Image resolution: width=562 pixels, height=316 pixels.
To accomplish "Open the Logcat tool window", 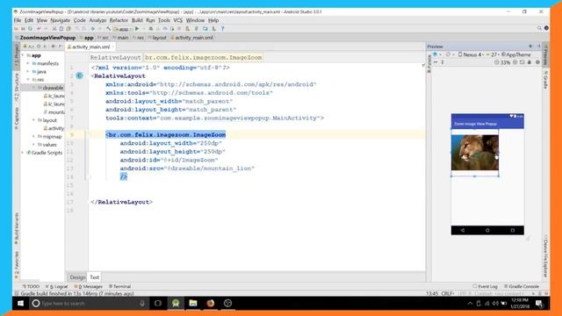I will pos(56,287).
